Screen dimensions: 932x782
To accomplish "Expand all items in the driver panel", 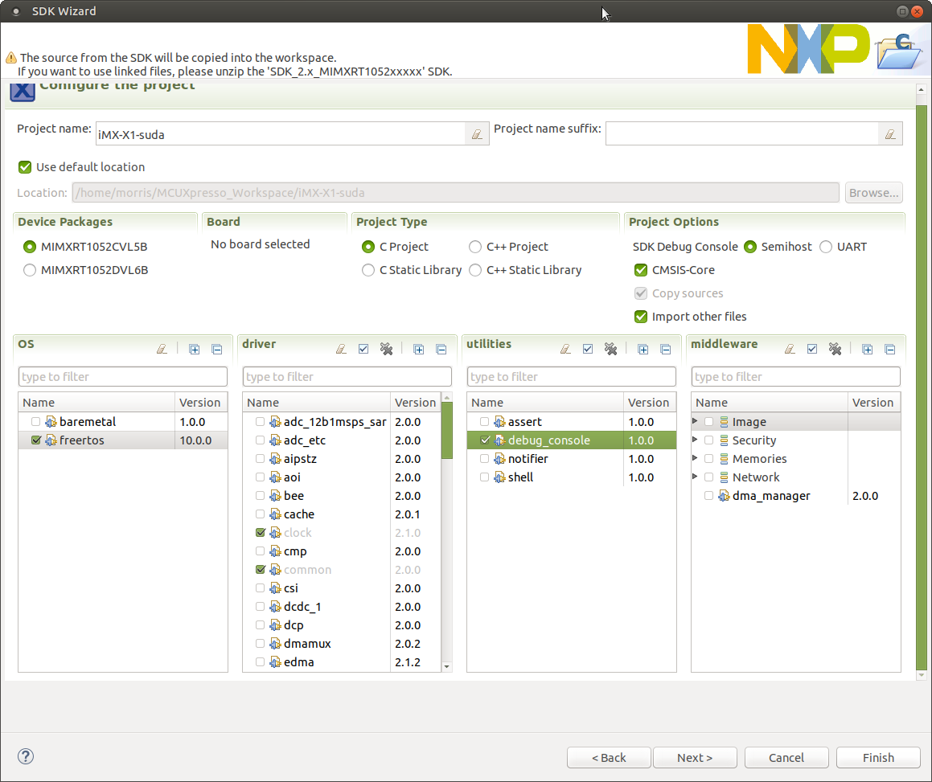I will pyautogui.click(x=418, y=349).
